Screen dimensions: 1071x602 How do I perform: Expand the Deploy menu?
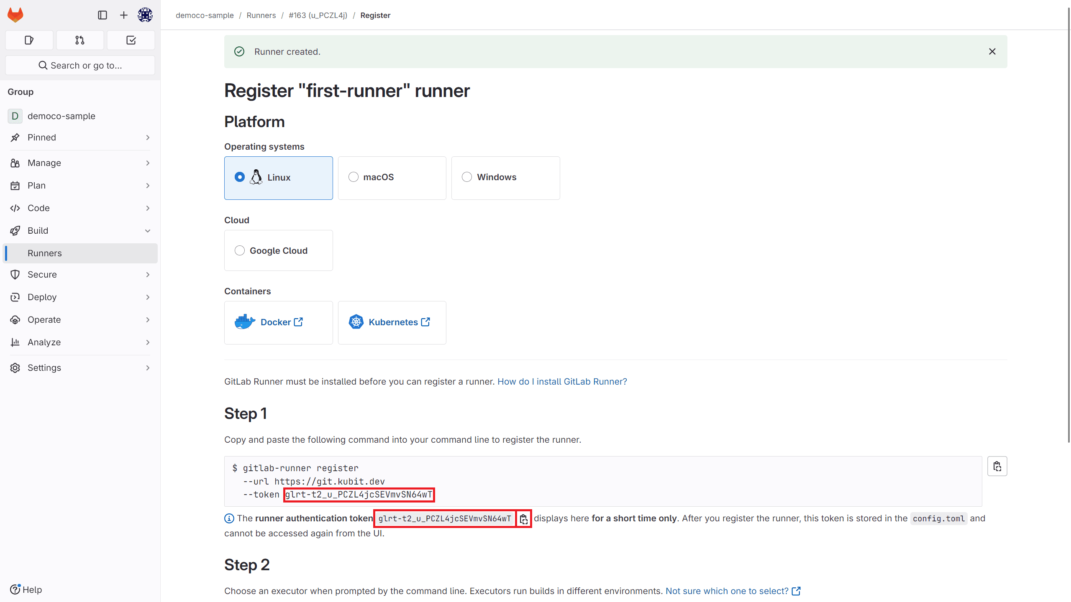coord(80,297)
